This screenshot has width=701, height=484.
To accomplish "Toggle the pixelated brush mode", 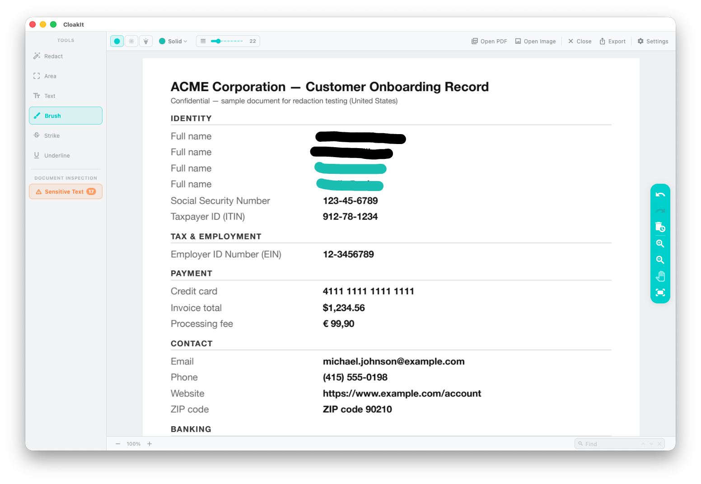I will point(131,41).
